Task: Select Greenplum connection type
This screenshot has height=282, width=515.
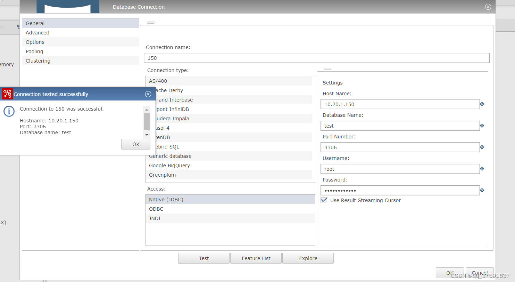Action: (x=229, y=175)
